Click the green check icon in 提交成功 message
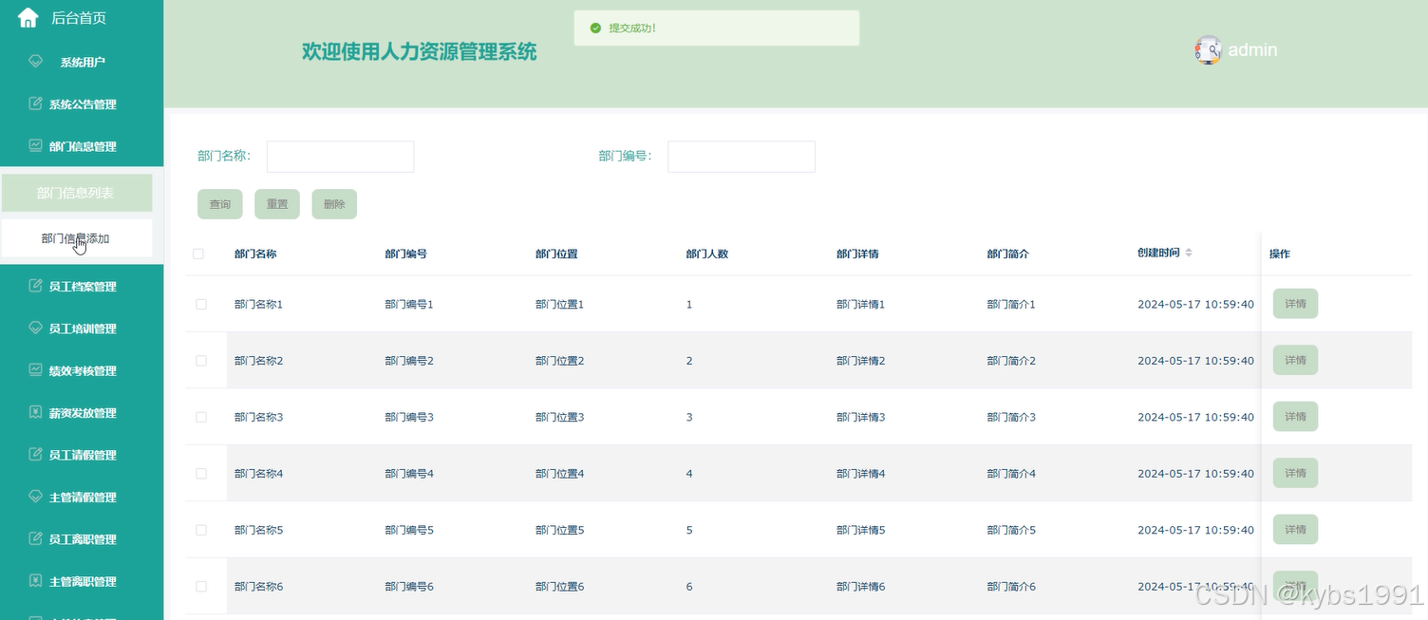The image size is (1428, 620). point(595,28)
